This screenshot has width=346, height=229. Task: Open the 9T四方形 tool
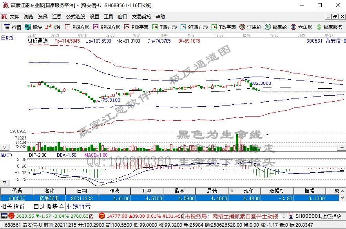pyautogui.click(x=194, y=27)
